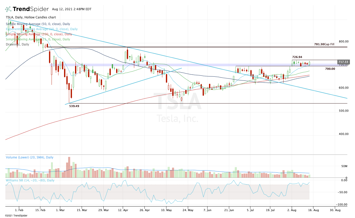Click the 7. Jun date axis label
The image size is (355, 218).
[x=207, y=210]
